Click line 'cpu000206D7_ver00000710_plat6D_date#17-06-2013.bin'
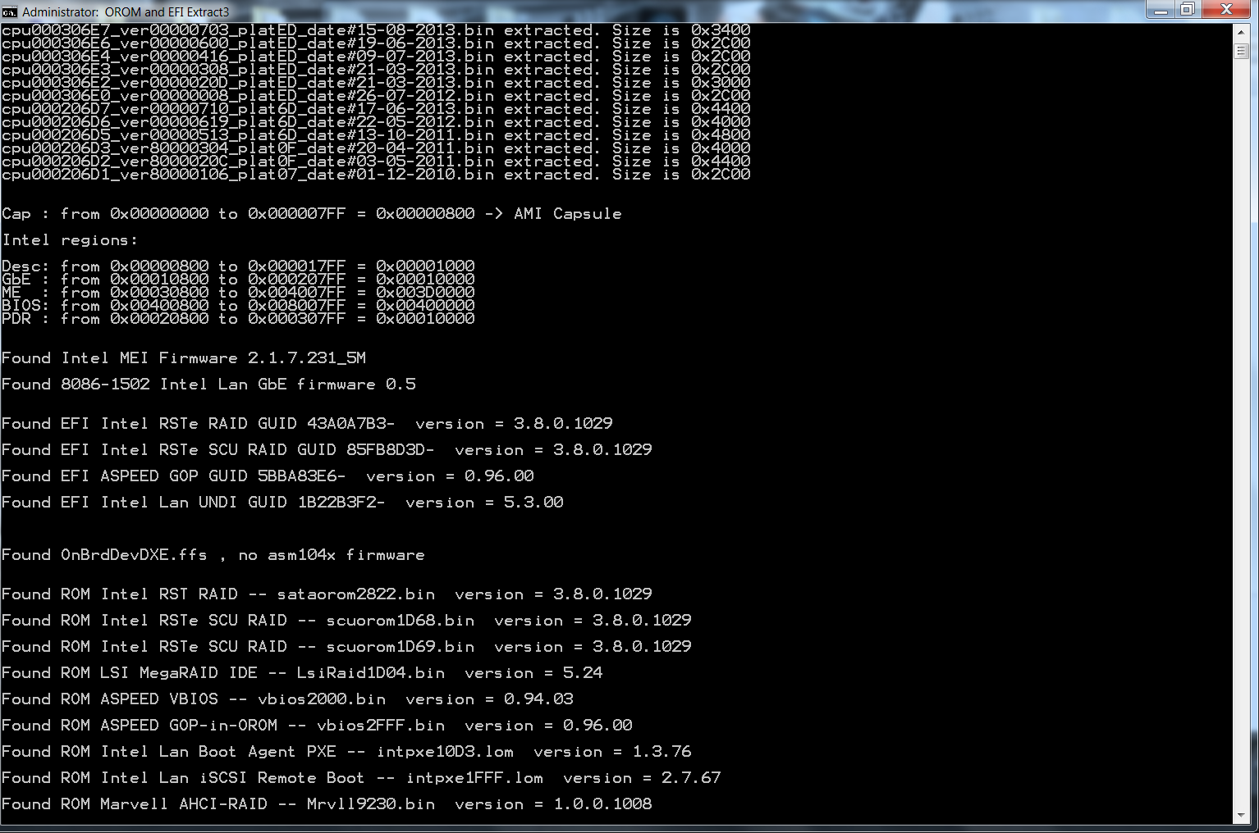 coord(376,109)
